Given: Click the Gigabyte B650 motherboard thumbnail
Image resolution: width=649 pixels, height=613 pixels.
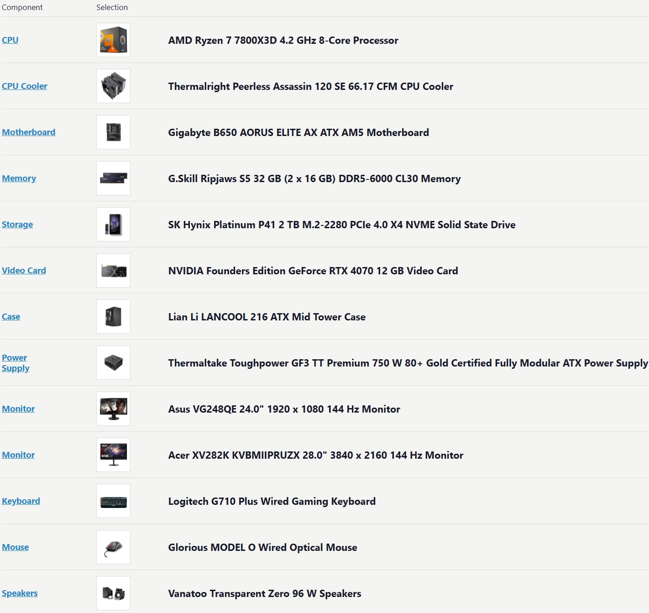Looking at the screenshot, I should click(x=113, y=132).
